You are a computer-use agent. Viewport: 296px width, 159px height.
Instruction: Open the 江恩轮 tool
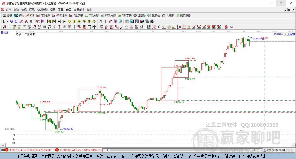[x=140, y=16]
